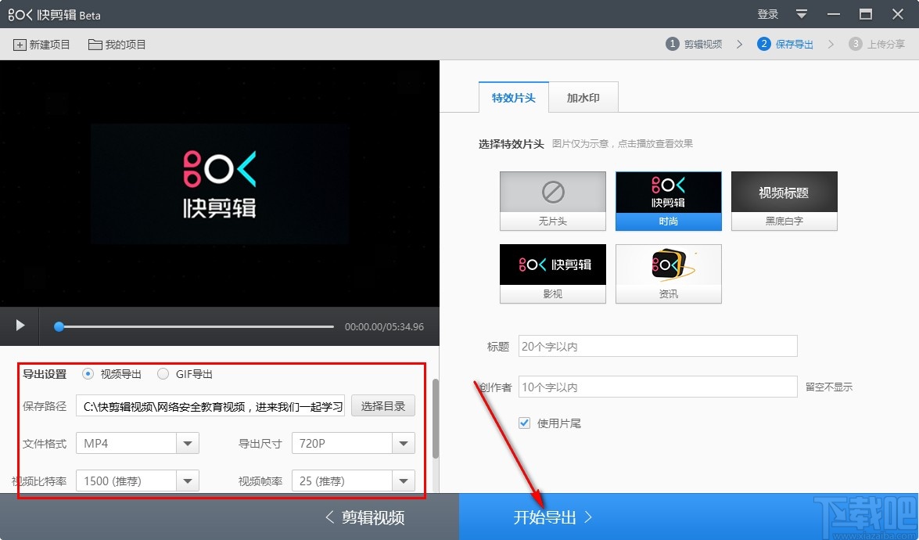
Task: Go to step 2 保存导出
Action: point(785,44)
